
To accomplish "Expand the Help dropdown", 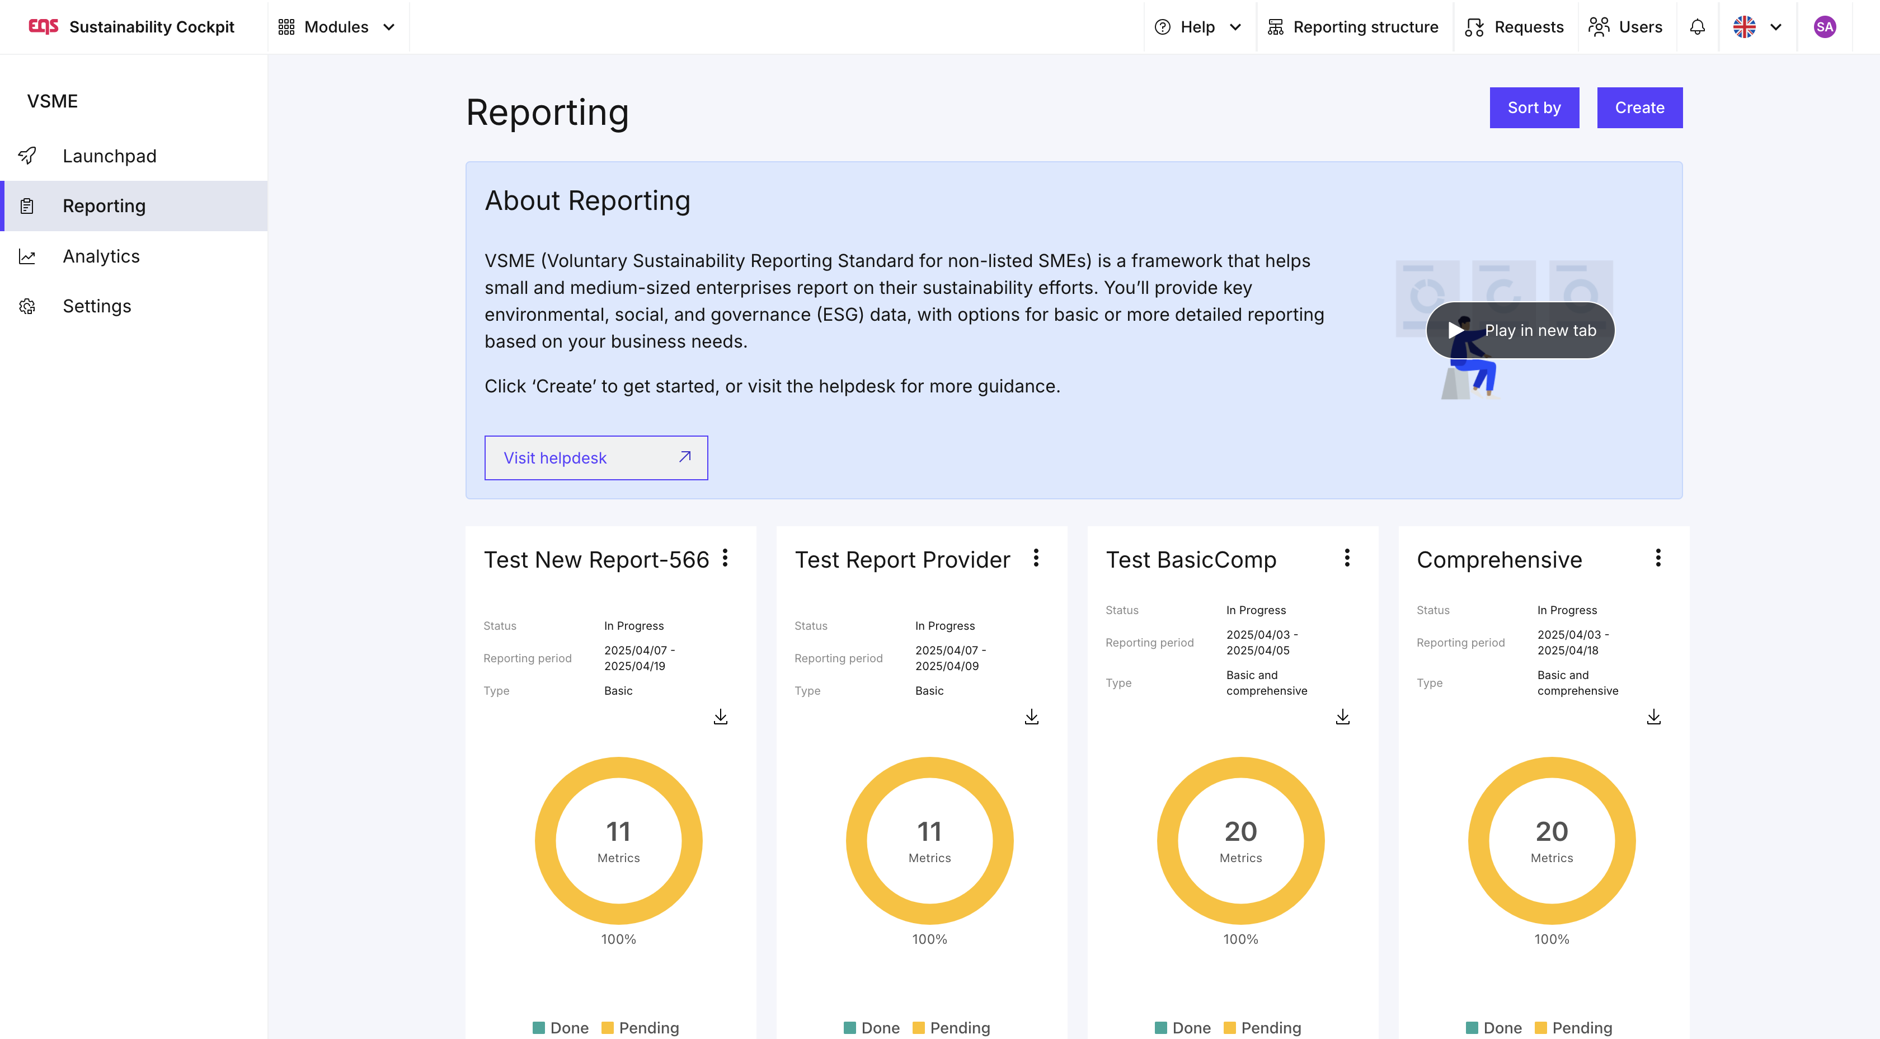I will tap(1197, 27).
